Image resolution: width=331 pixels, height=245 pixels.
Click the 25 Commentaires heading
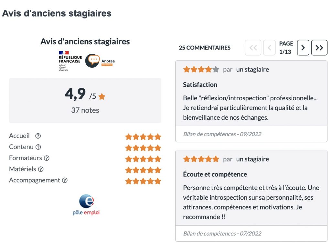point(205,48)
